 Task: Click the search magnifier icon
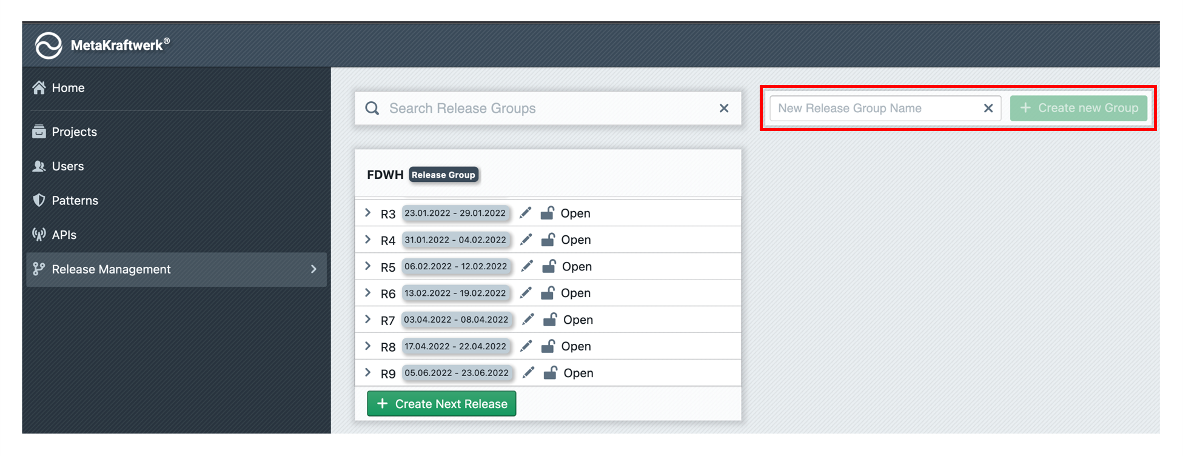[372, 109]
